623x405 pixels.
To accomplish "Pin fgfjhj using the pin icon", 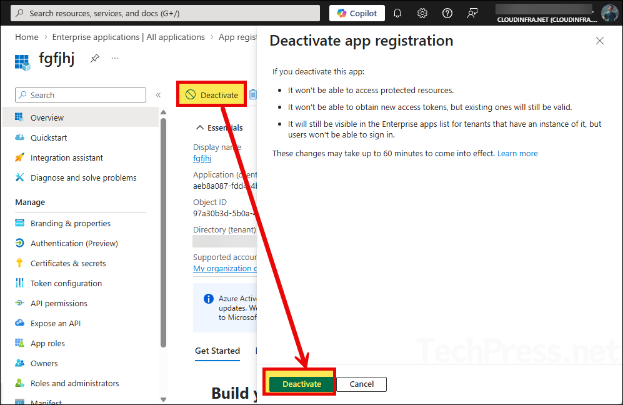I will click(94, 58).
